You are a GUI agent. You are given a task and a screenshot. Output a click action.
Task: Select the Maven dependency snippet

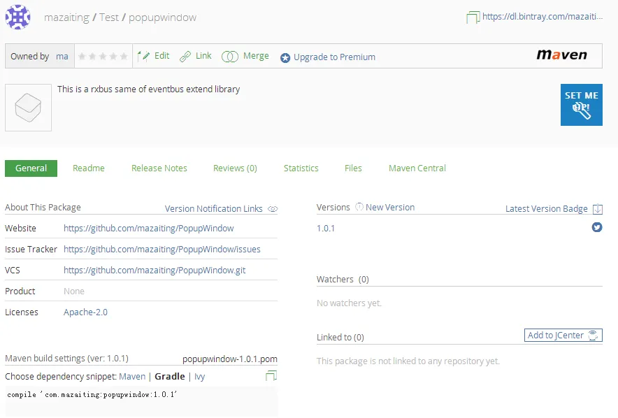coord(132,377)
